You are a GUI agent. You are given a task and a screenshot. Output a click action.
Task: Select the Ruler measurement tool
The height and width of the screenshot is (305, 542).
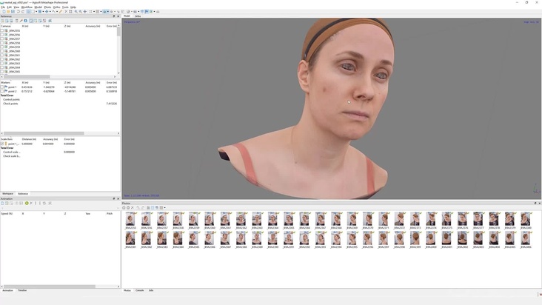pyautogui.click(x=61, y=11)
